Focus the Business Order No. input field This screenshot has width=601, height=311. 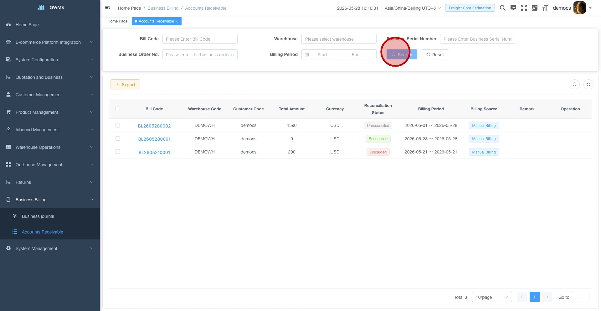pos(200,54)
